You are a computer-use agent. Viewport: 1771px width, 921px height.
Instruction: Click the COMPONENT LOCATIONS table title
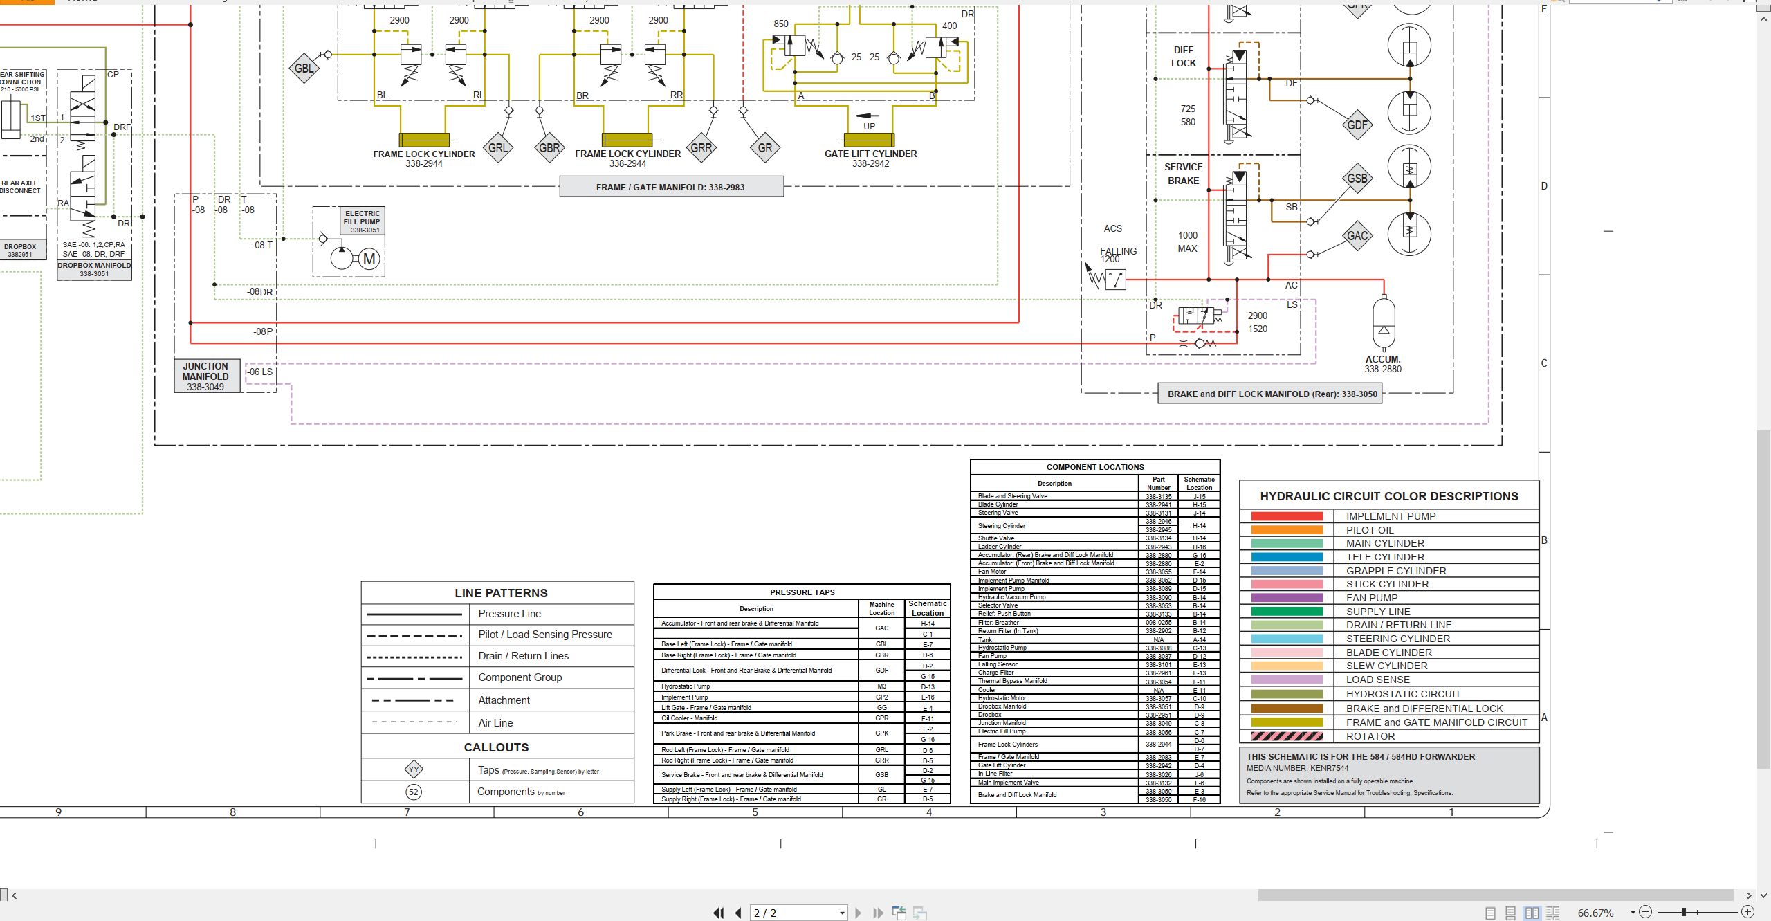[1095, 467]
